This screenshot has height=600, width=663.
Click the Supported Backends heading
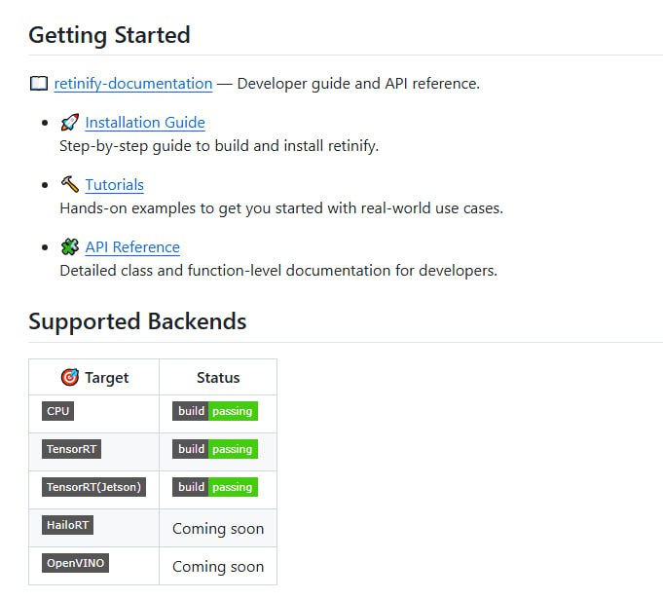137,321
